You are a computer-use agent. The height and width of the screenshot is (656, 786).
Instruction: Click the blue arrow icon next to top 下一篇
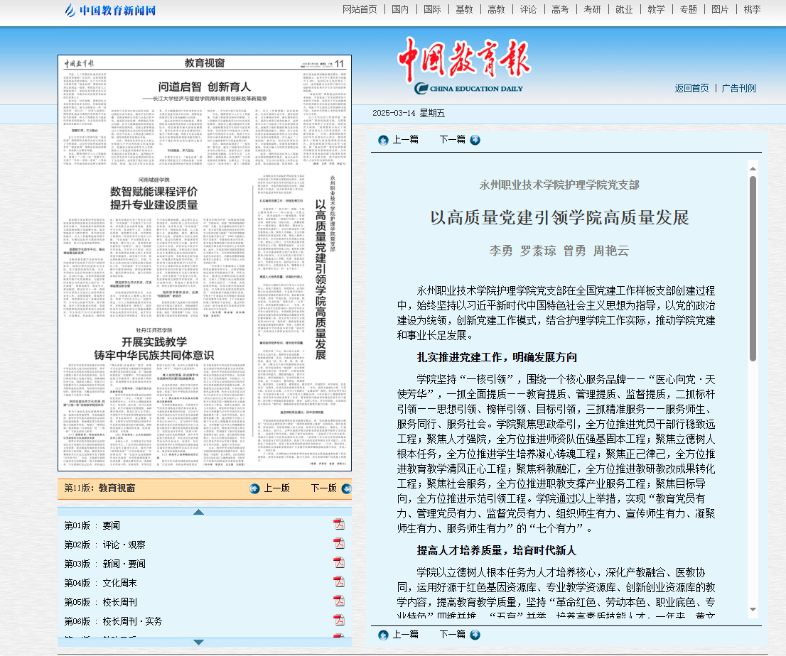475,140
